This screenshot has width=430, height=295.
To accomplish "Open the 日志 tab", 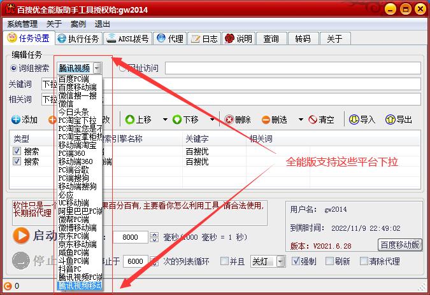I will pos(204,39).
